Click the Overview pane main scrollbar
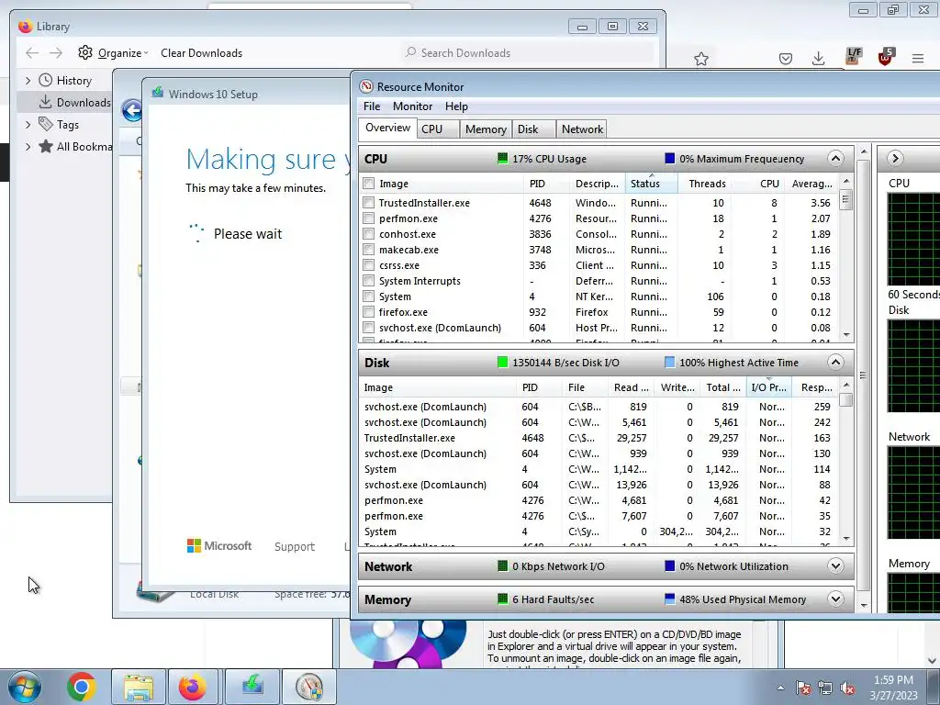 (x=863, y=375)
